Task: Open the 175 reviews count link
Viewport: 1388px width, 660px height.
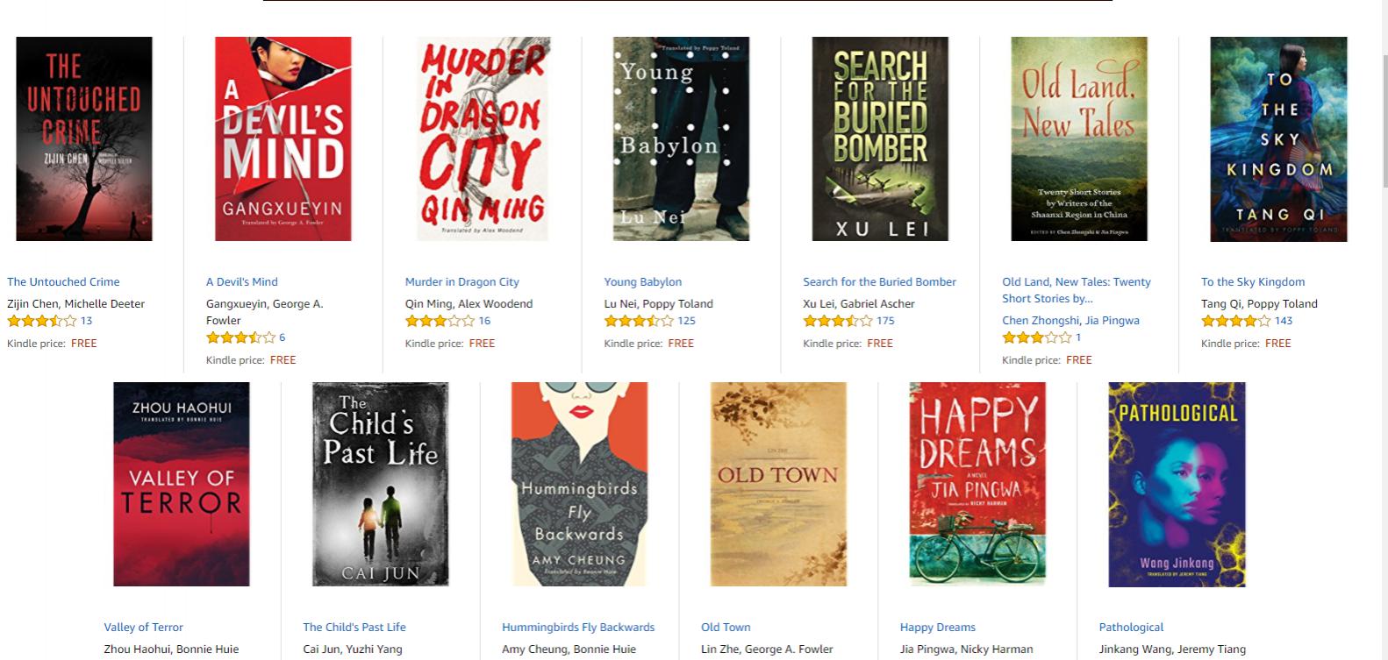Action: click(x=885, y=321)
